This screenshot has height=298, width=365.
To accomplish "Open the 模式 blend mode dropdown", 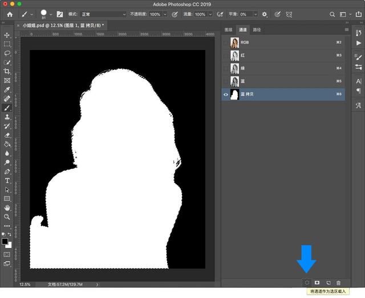I will (103, 14).
